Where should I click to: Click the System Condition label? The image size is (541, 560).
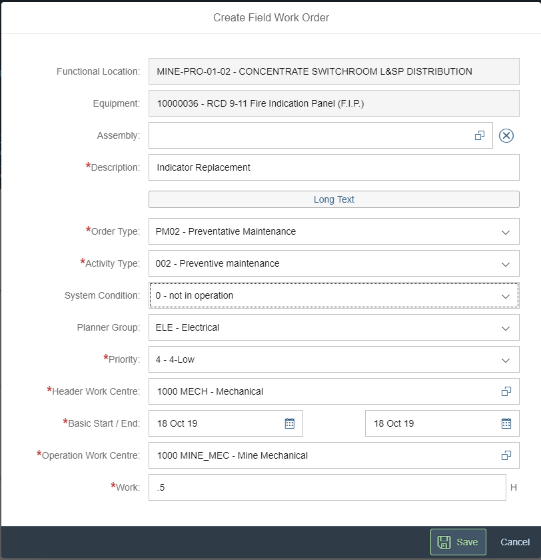coord(102,295)
